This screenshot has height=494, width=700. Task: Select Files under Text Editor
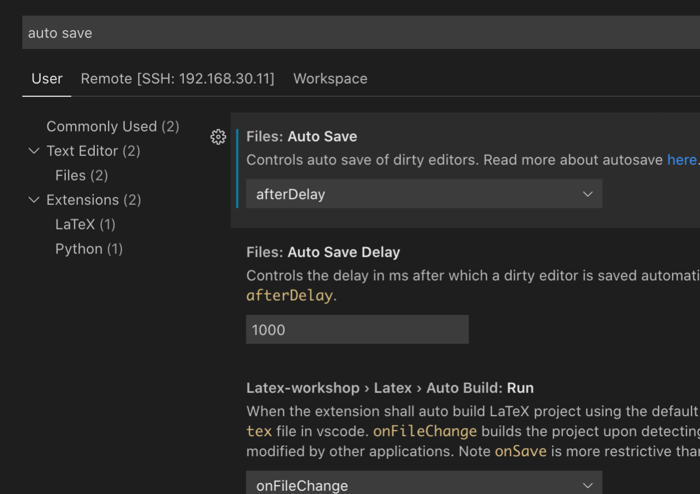point(81,175)
